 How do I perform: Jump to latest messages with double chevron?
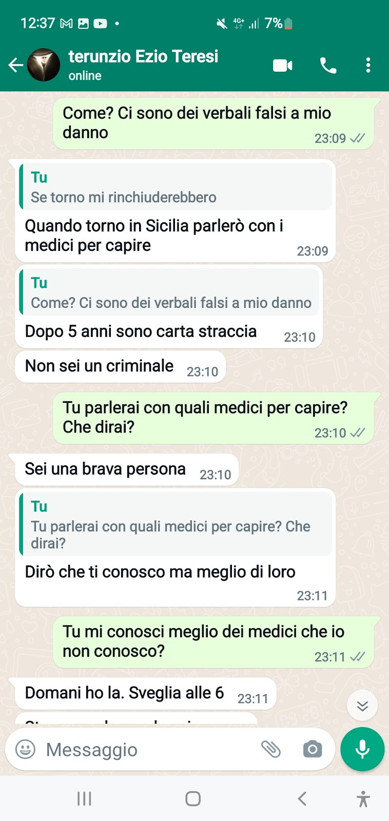pyautogui.click(x=362, y=706)
